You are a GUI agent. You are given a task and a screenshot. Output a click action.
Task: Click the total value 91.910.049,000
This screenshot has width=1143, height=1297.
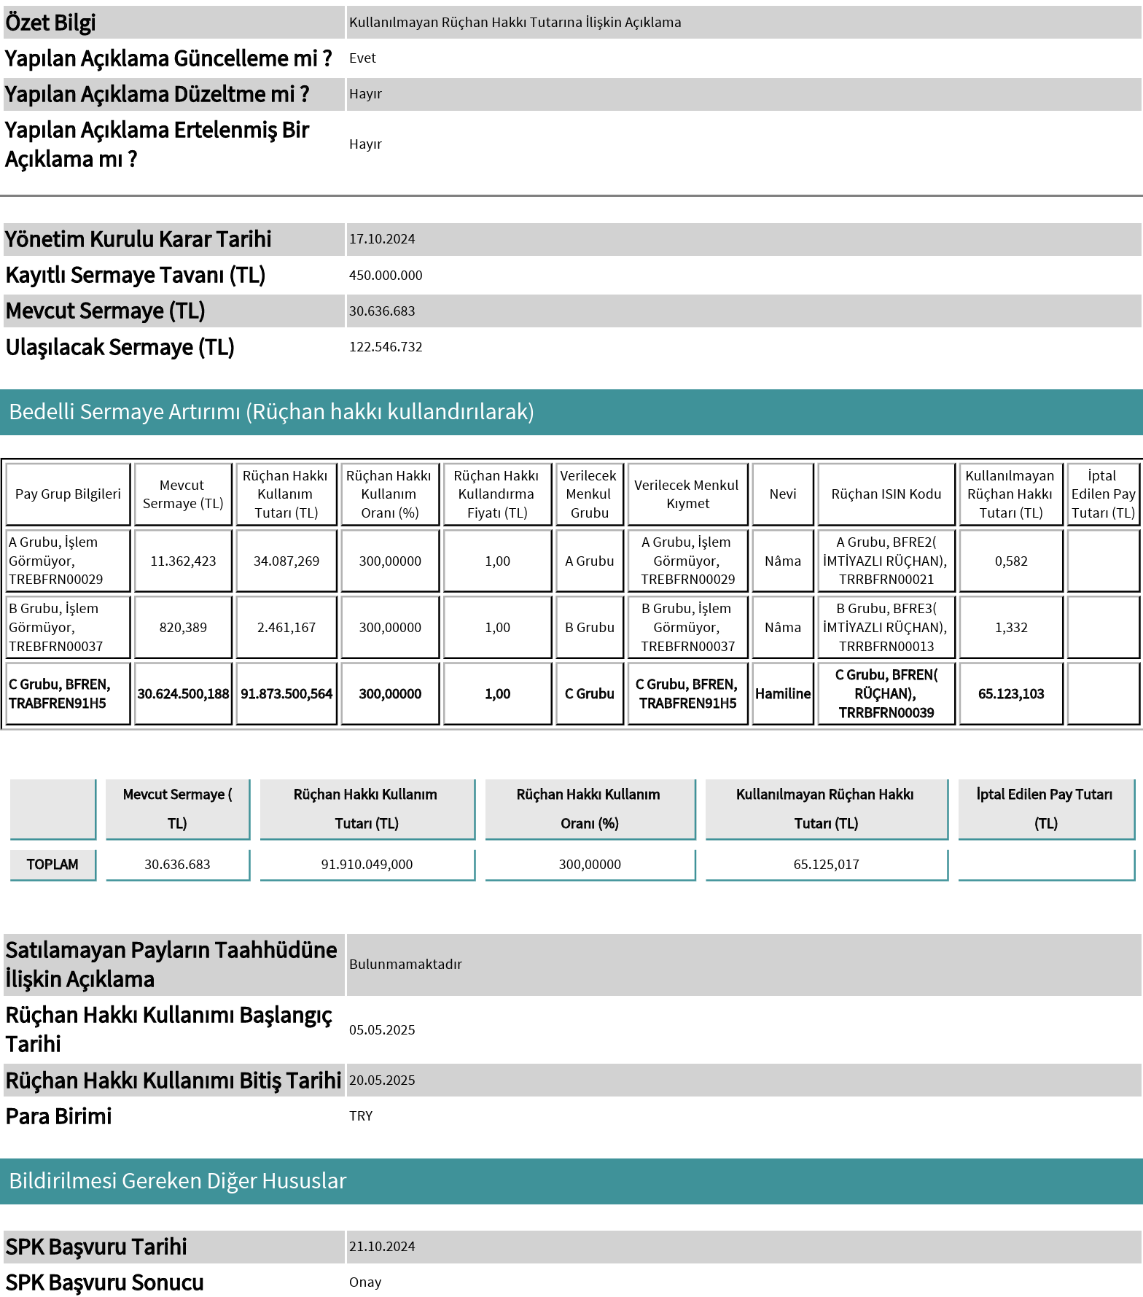pyautogui.click(x=367, y=865)
